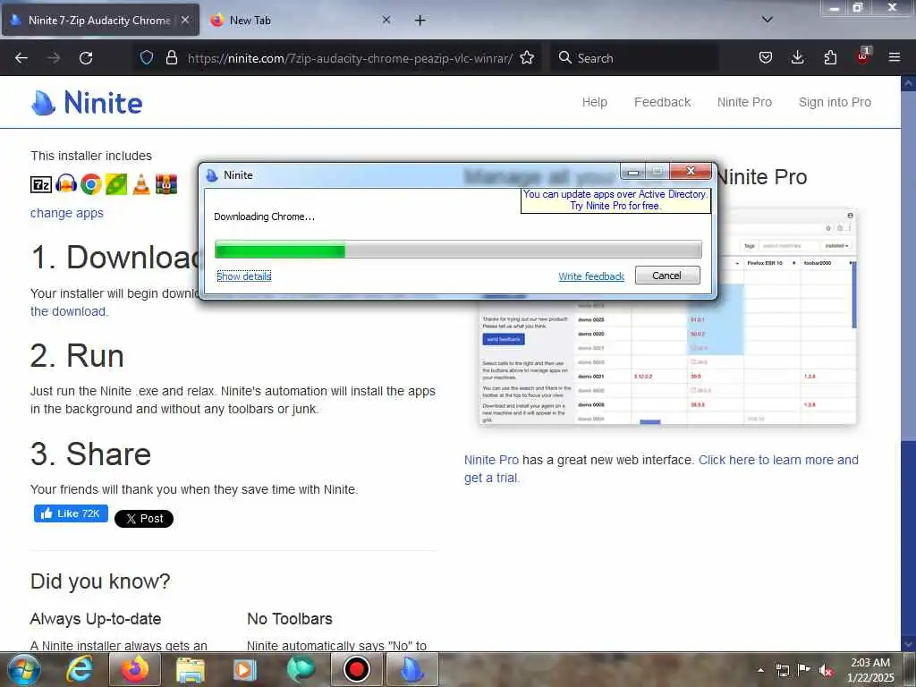Click Sign into Pro

tap(835, 102)
